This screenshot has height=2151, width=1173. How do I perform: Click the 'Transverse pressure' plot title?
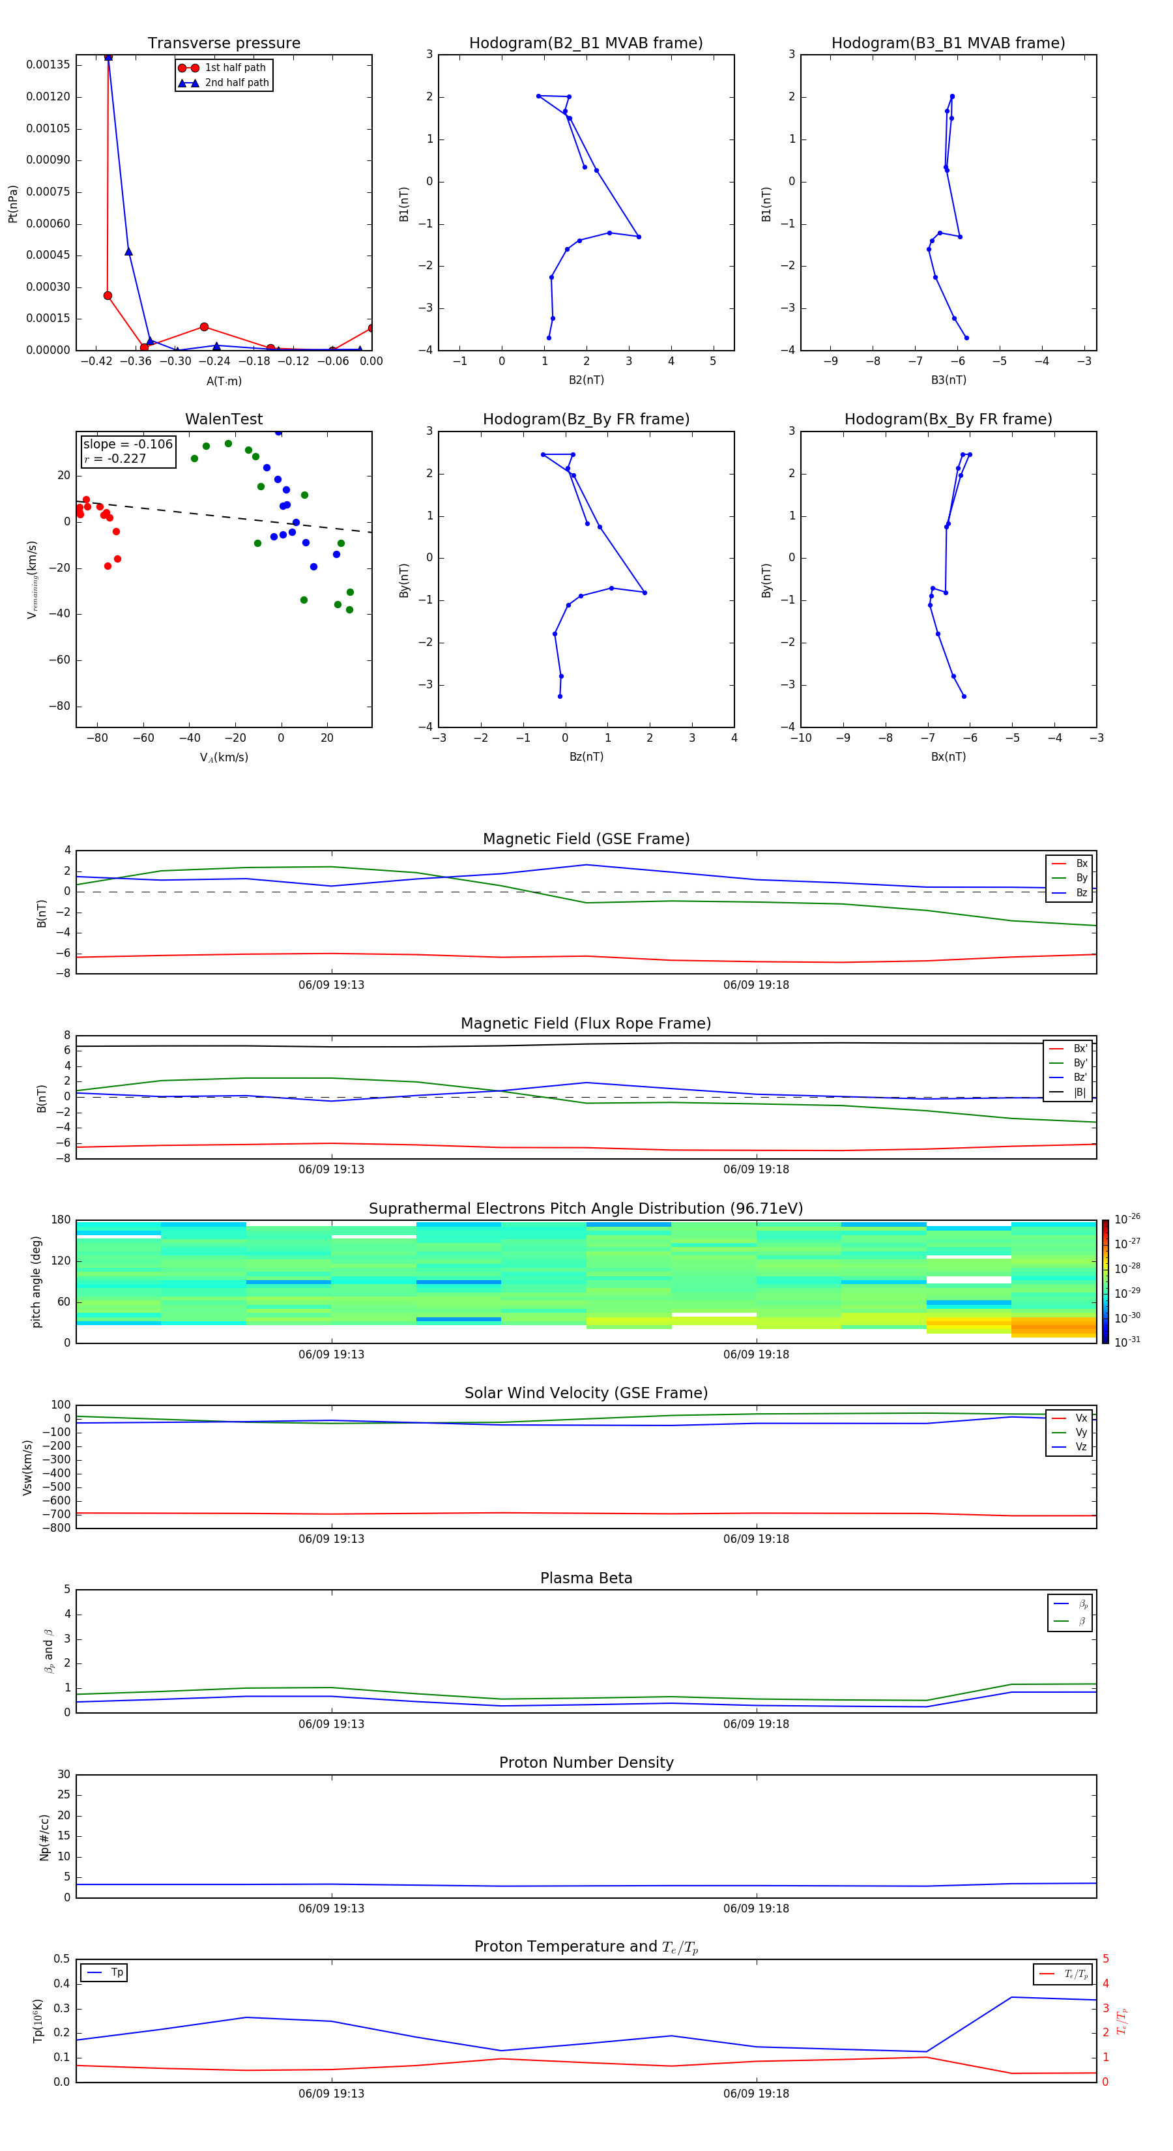coord(224,44)
